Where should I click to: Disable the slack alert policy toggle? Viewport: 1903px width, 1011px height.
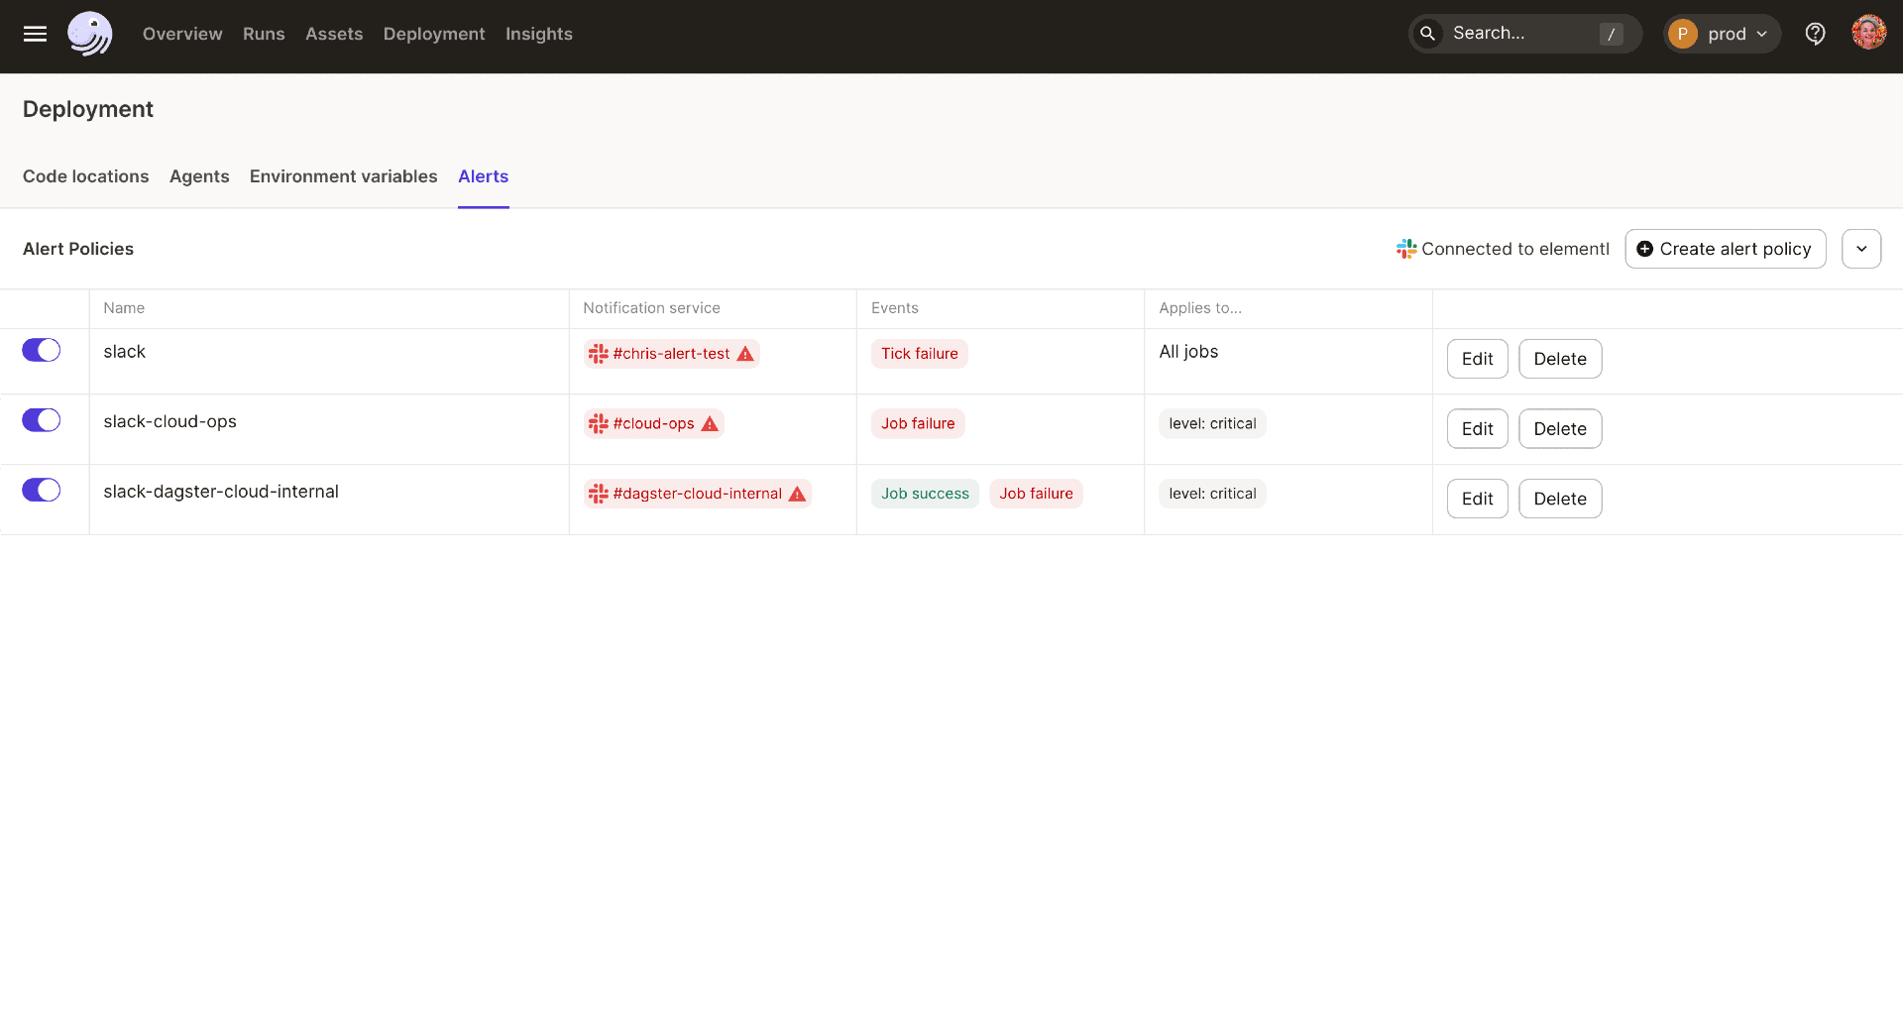(41, 350)
